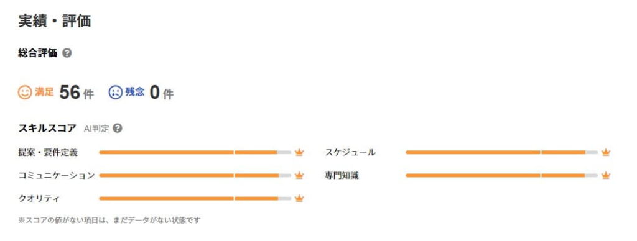
Task: Click the orange smiley 満足 icon
Action: 25,93
